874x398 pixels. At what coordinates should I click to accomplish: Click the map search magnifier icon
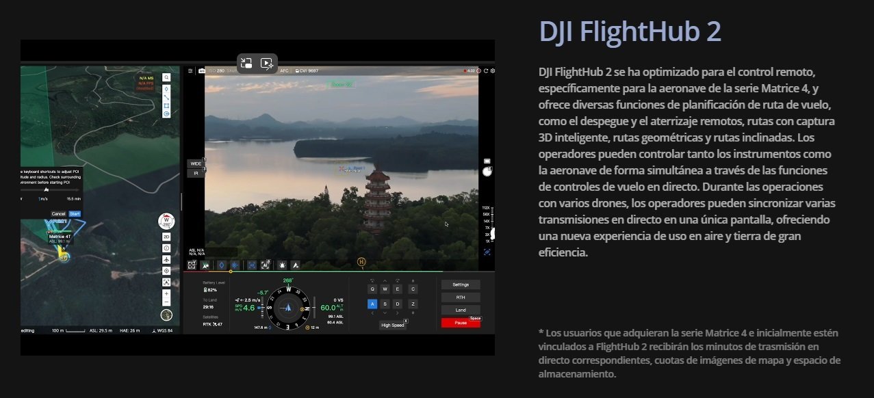click(166, 77)
